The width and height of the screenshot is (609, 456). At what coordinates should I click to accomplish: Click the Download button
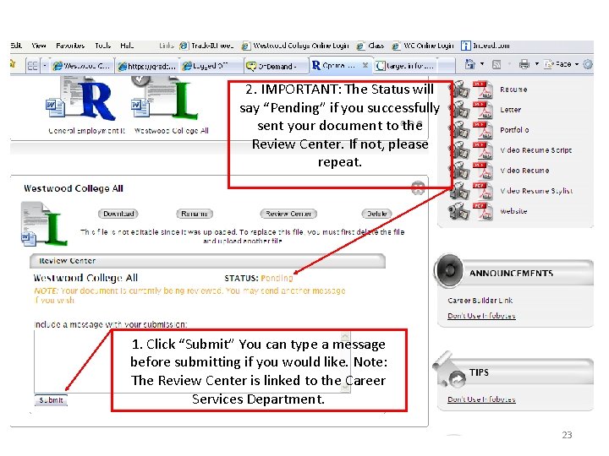[118, 214]
